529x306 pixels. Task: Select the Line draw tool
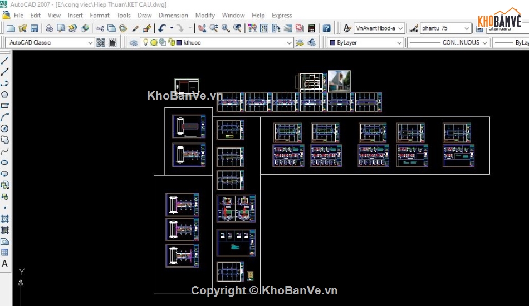pyautogui.click(x=4, y=61)
